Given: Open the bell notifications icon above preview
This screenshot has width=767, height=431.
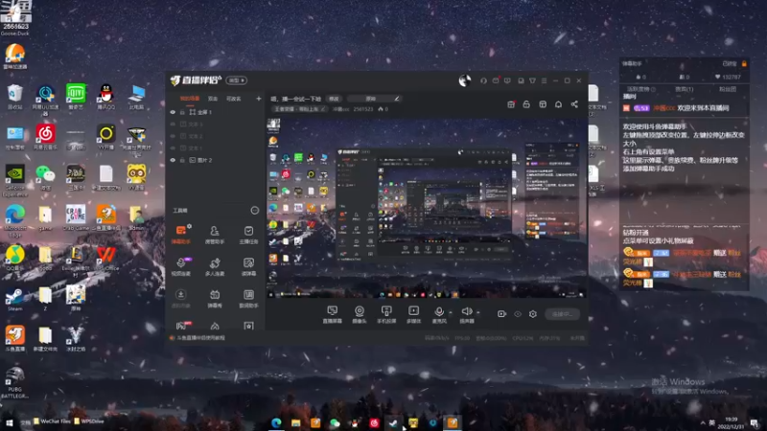Looking at the screenshot, I should 558,104.
